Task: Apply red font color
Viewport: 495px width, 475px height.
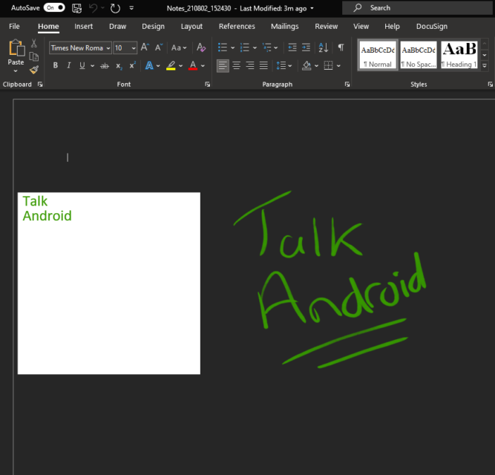Action: (193, 65)
